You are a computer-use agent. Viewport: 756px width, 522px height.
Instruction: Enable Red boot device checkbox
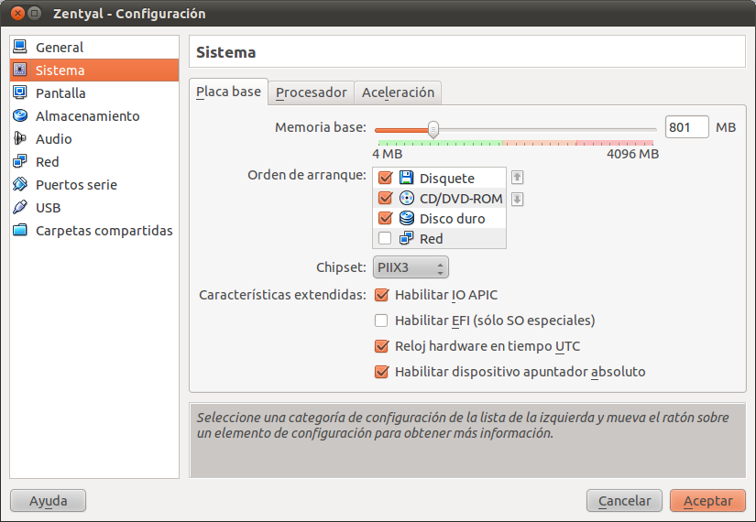coord(385,238)
